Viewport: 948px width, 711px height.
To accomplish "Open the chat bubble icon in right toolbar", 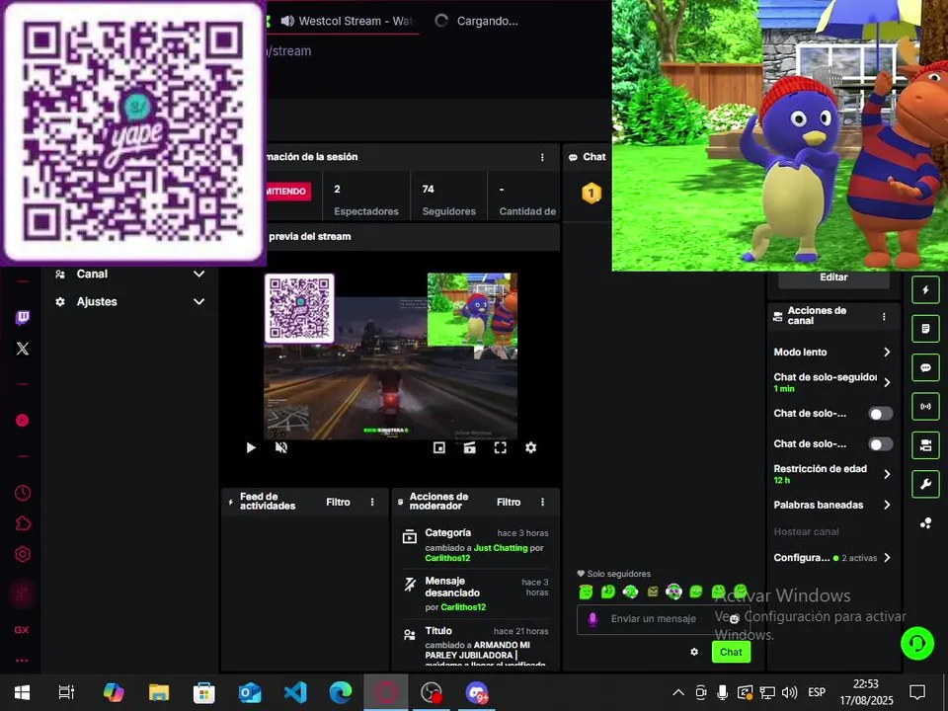I will point(925,367).
